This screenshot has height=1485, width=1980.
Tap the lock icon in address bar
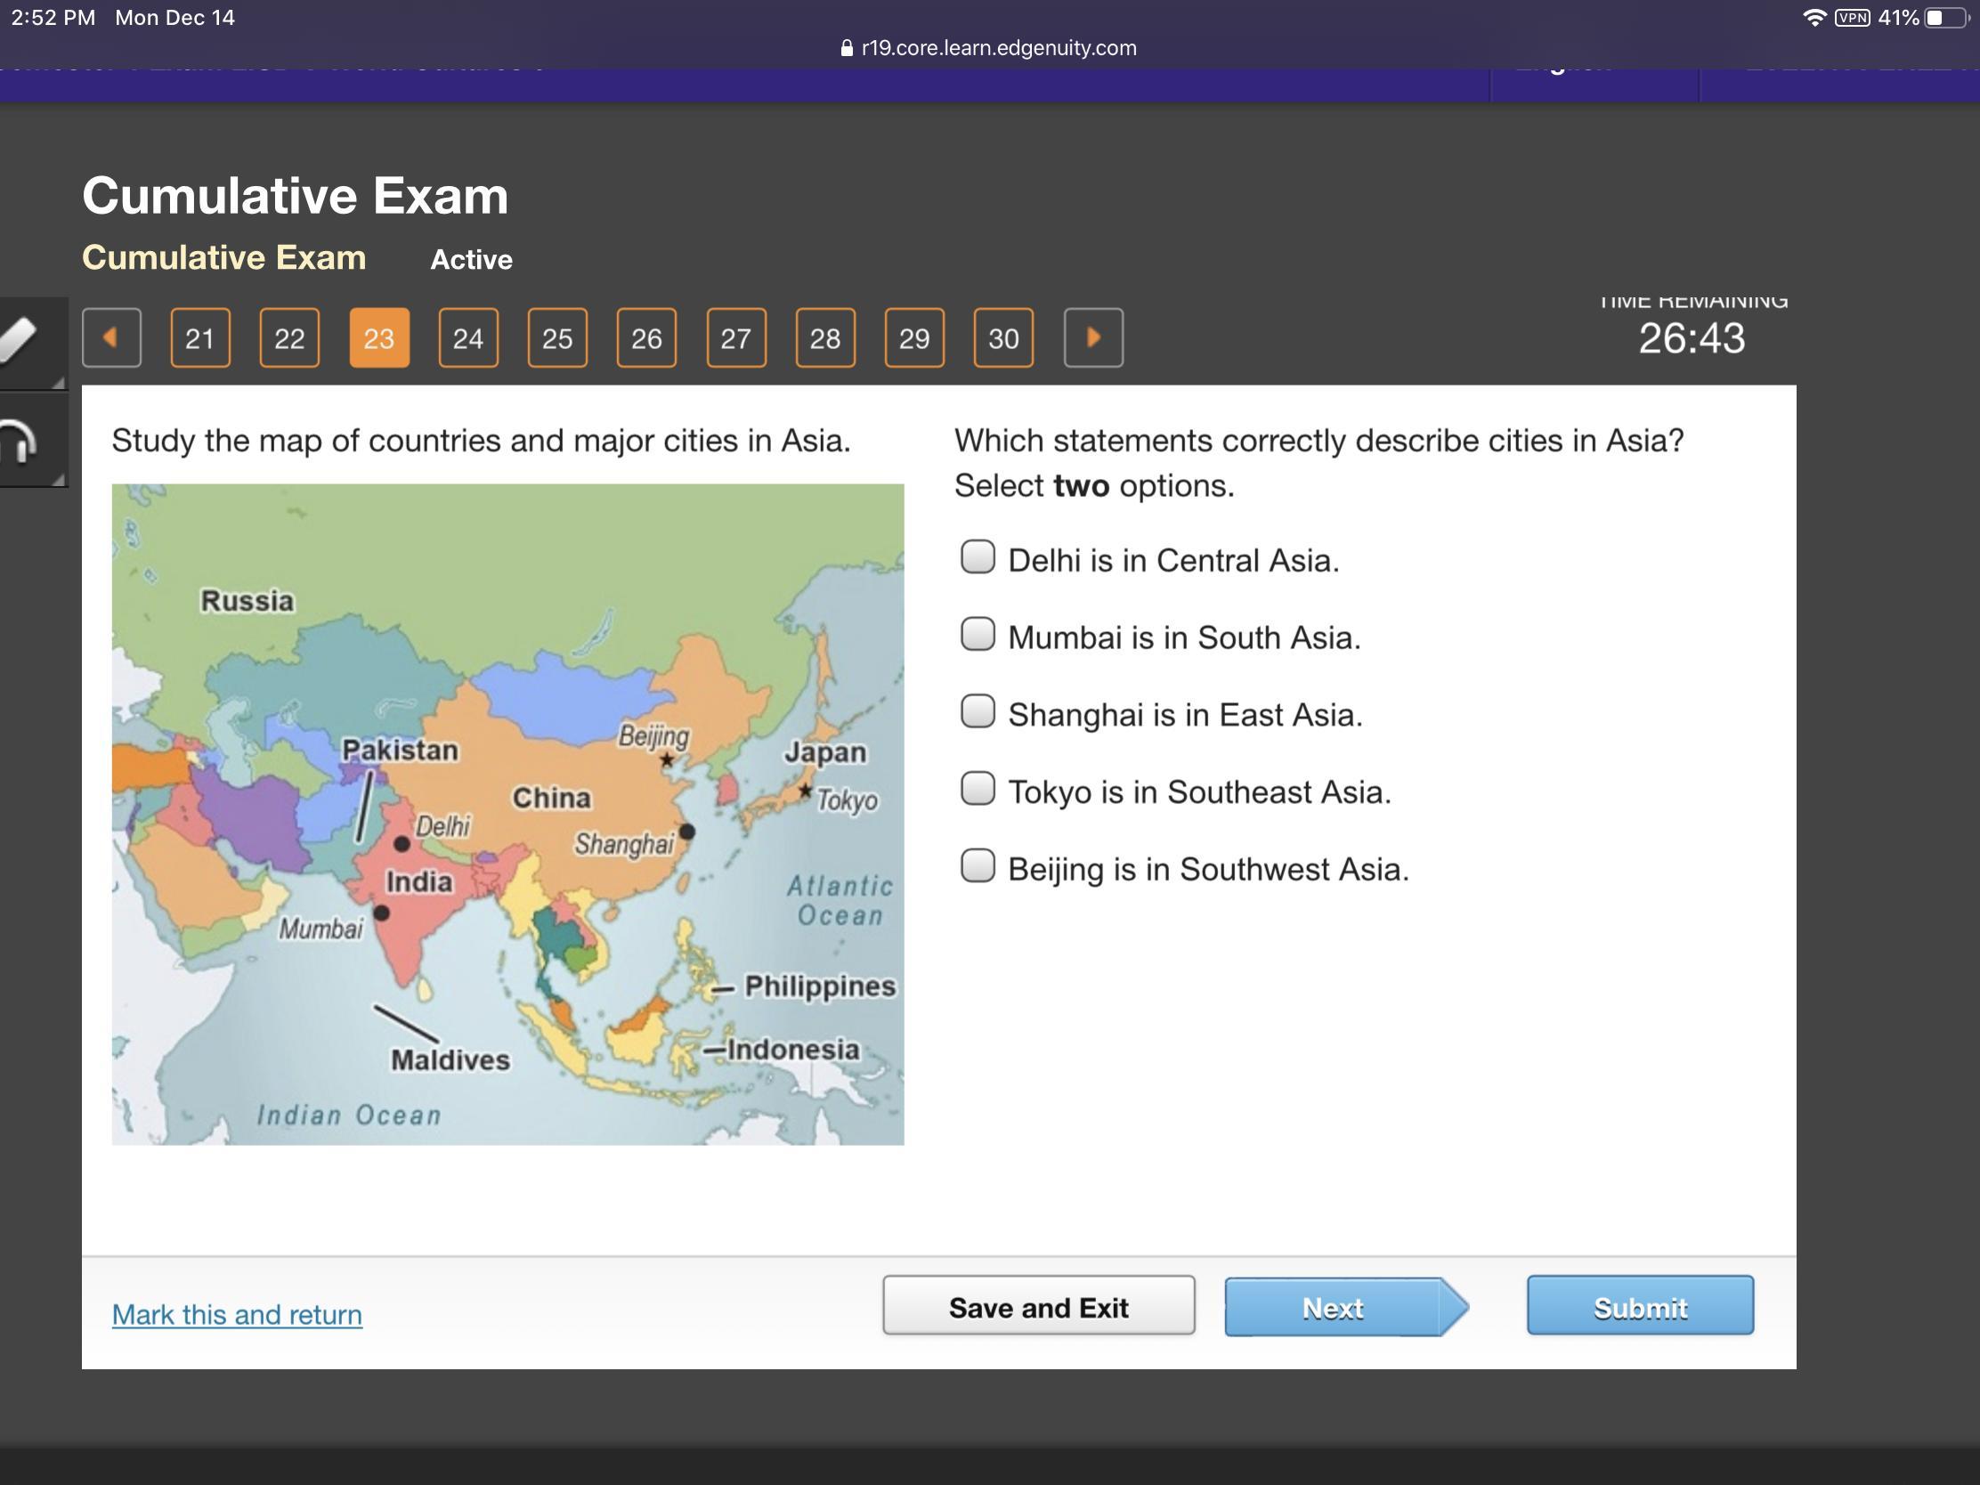pos(846,48)
